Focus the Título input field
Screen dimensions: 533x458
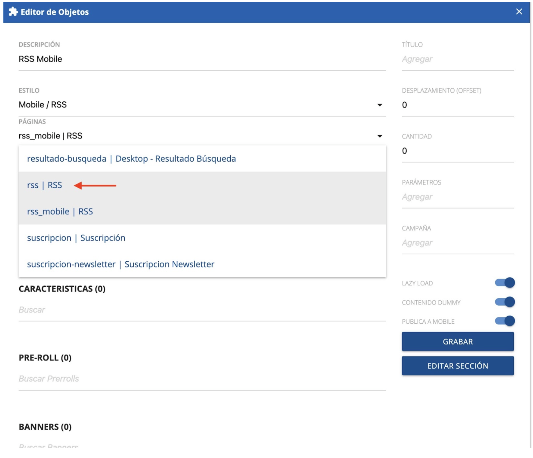coord(458,59)
